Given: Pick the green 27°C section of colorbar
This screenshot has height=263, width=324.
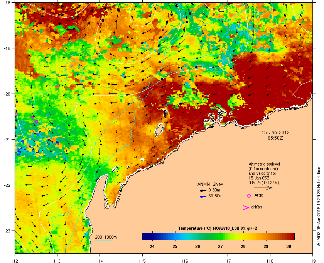Looking at the screenshot, I should [221, 236].
